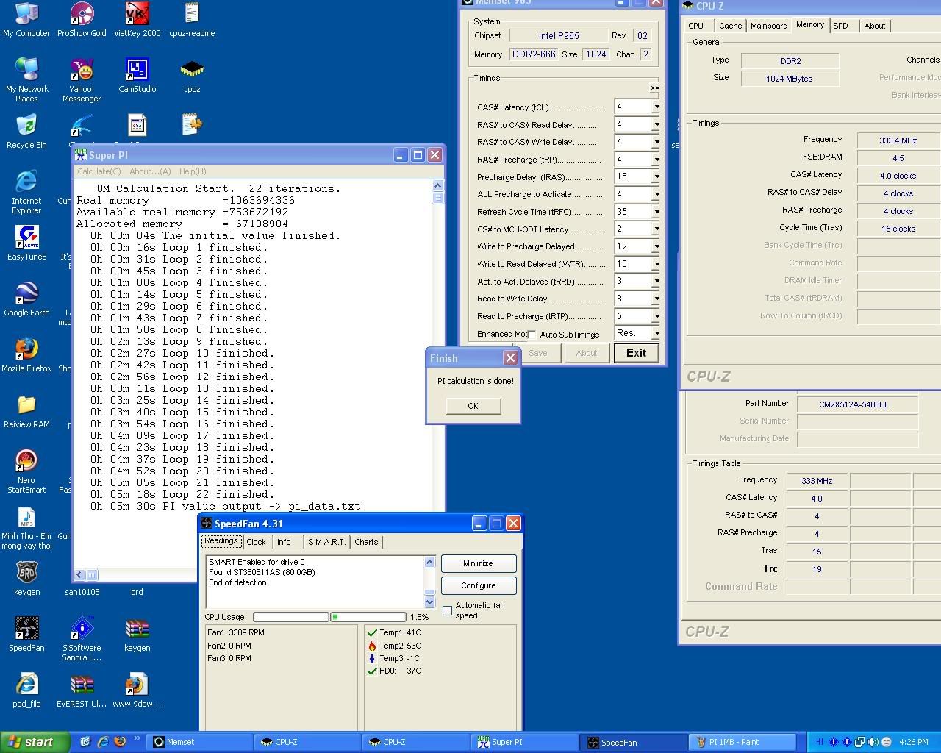Open the Nero StartSmart desktop icon

click(x=26, y=472)
